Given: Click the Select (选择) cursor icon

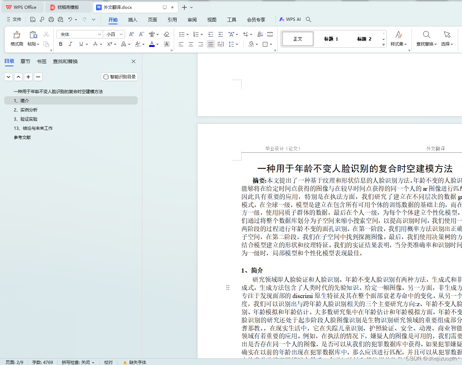Looking at the screenshot, I should coord(447,35).
